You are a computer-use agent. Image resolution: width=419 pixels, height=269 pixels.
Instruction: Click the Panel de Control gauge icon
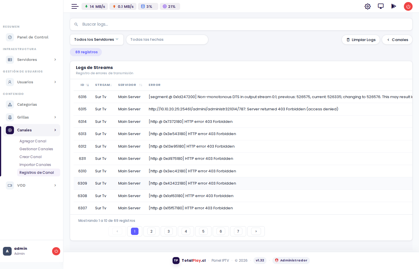(x=10, y=37)
